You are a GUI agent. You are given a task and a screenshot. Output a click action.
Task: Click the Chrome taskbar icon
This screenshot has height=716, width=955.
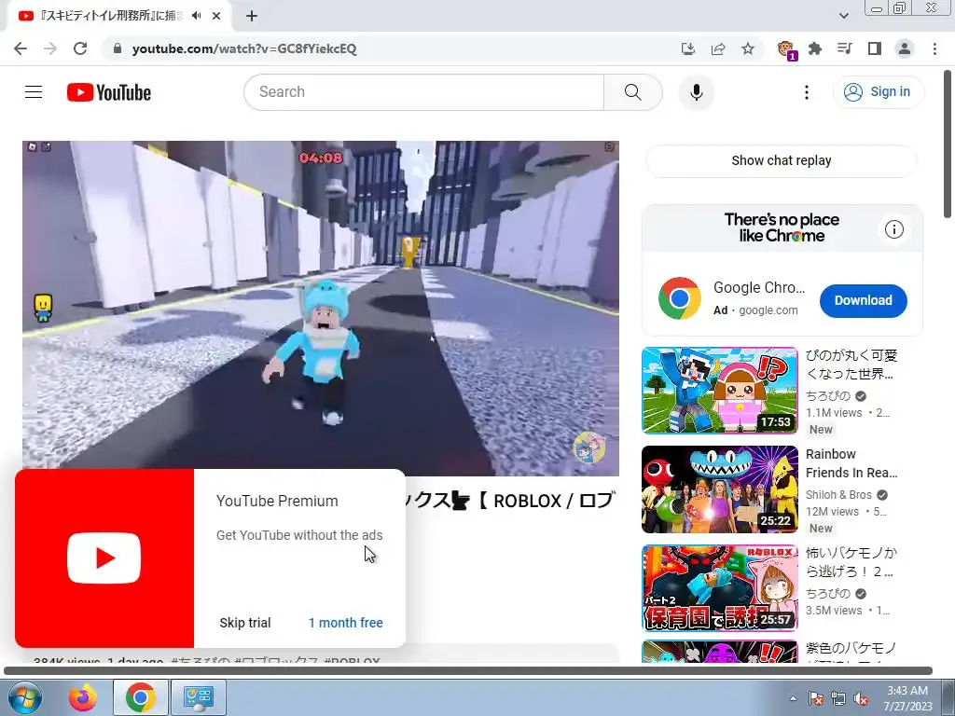[x=141, y=697]
